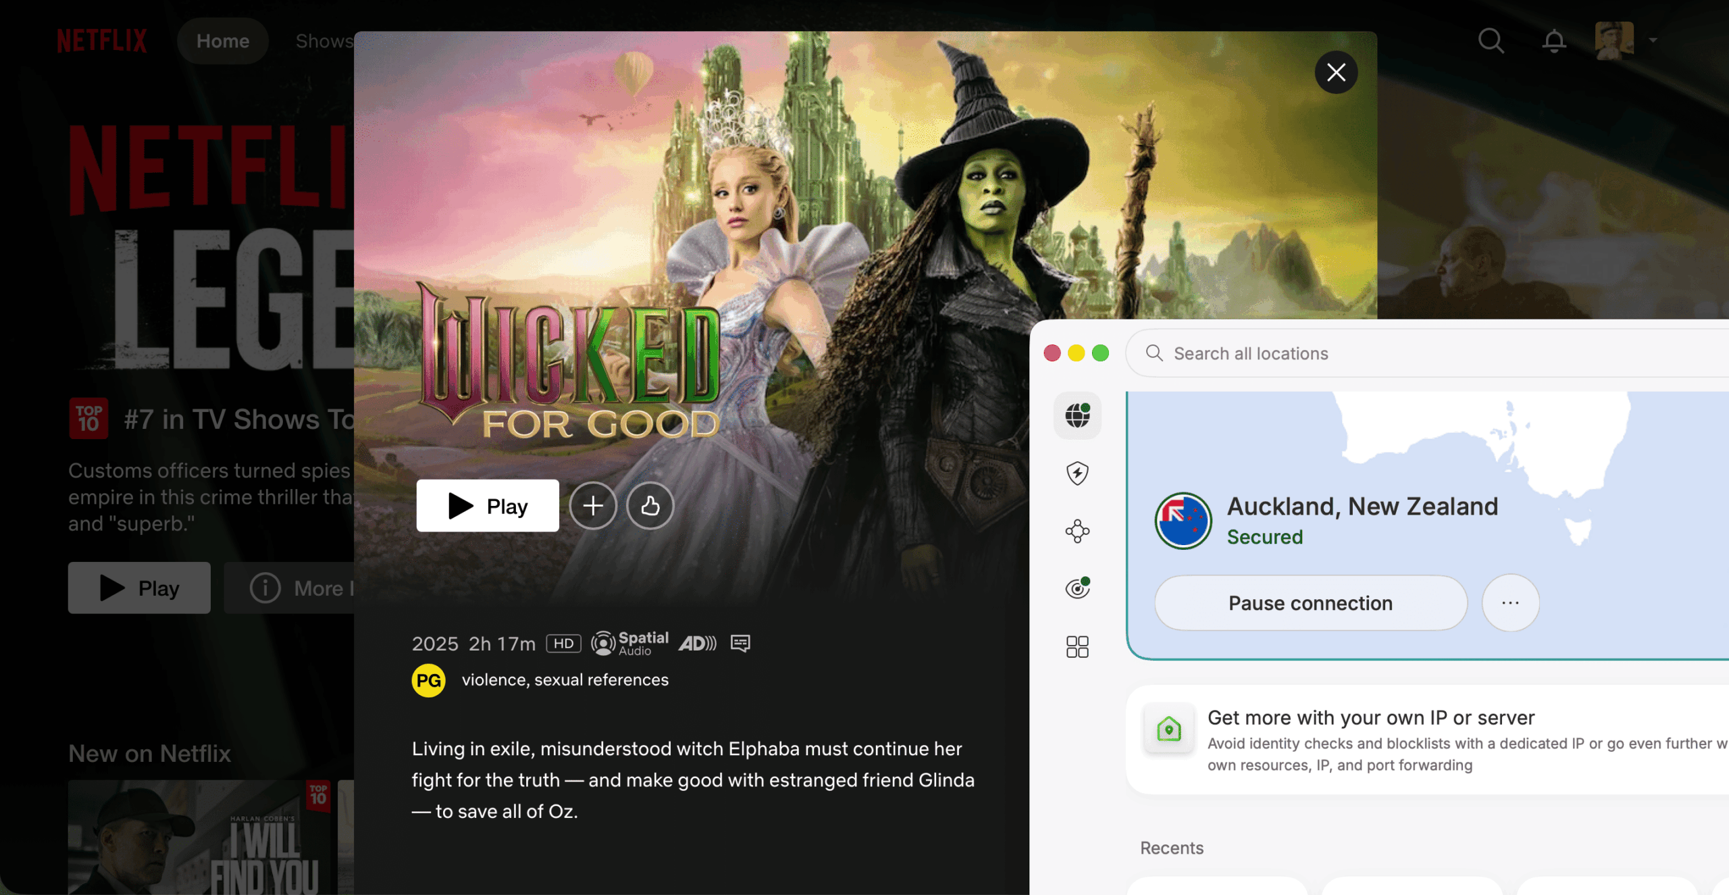Focus the Search all locations field
The width and height of the screenshot is (1729, 895).
[x=1427, y=353]
